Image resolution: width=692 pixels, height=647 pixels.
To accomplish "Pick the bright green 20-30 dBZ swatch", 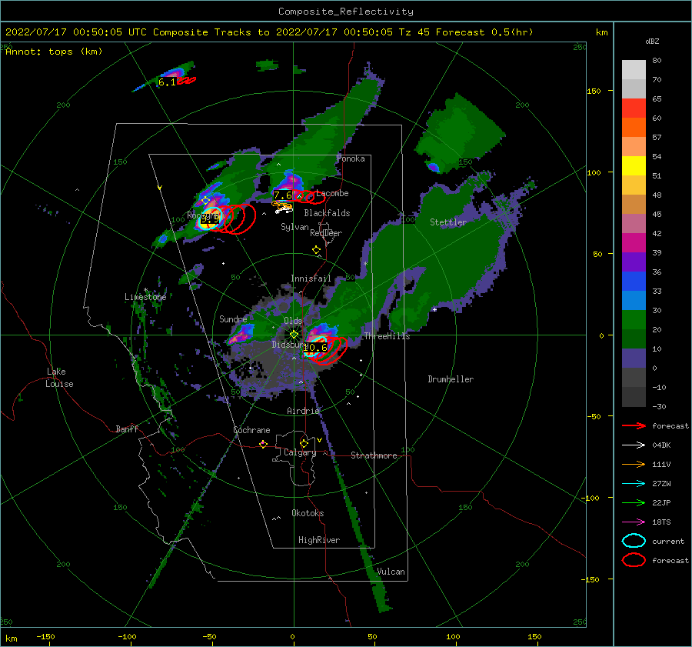I will pyautogui.click(x=634, y=319).
